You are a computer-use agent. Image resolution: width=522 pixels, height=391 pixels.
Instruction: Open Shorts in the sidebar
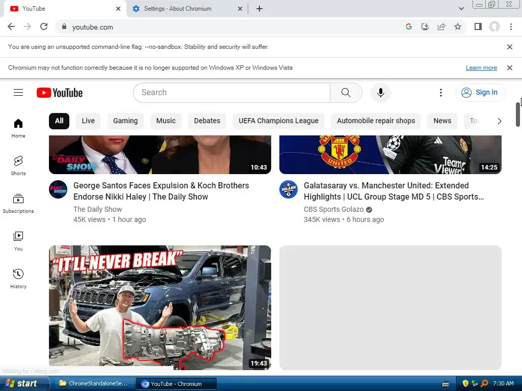[x=18, y=165]
